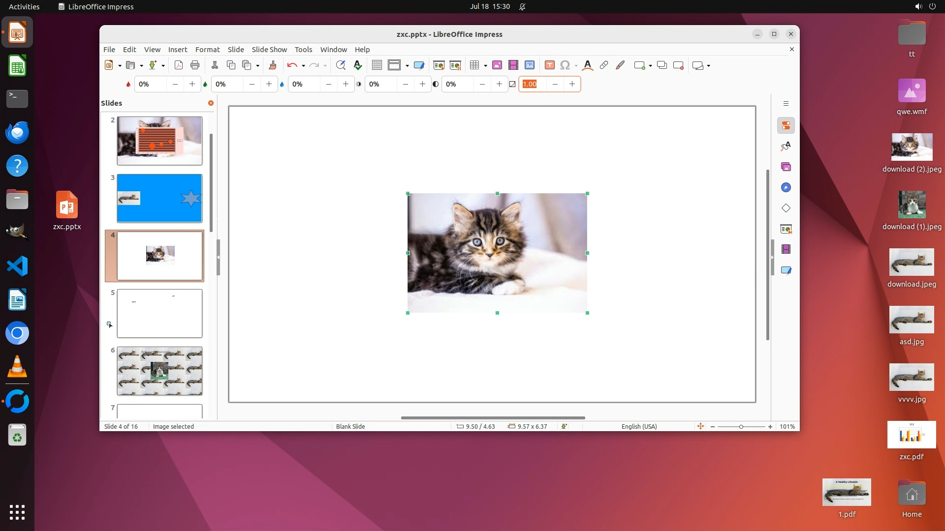Toggle Show Draw Functions brush button
This screenshot has height=531, width=945.
620,65
